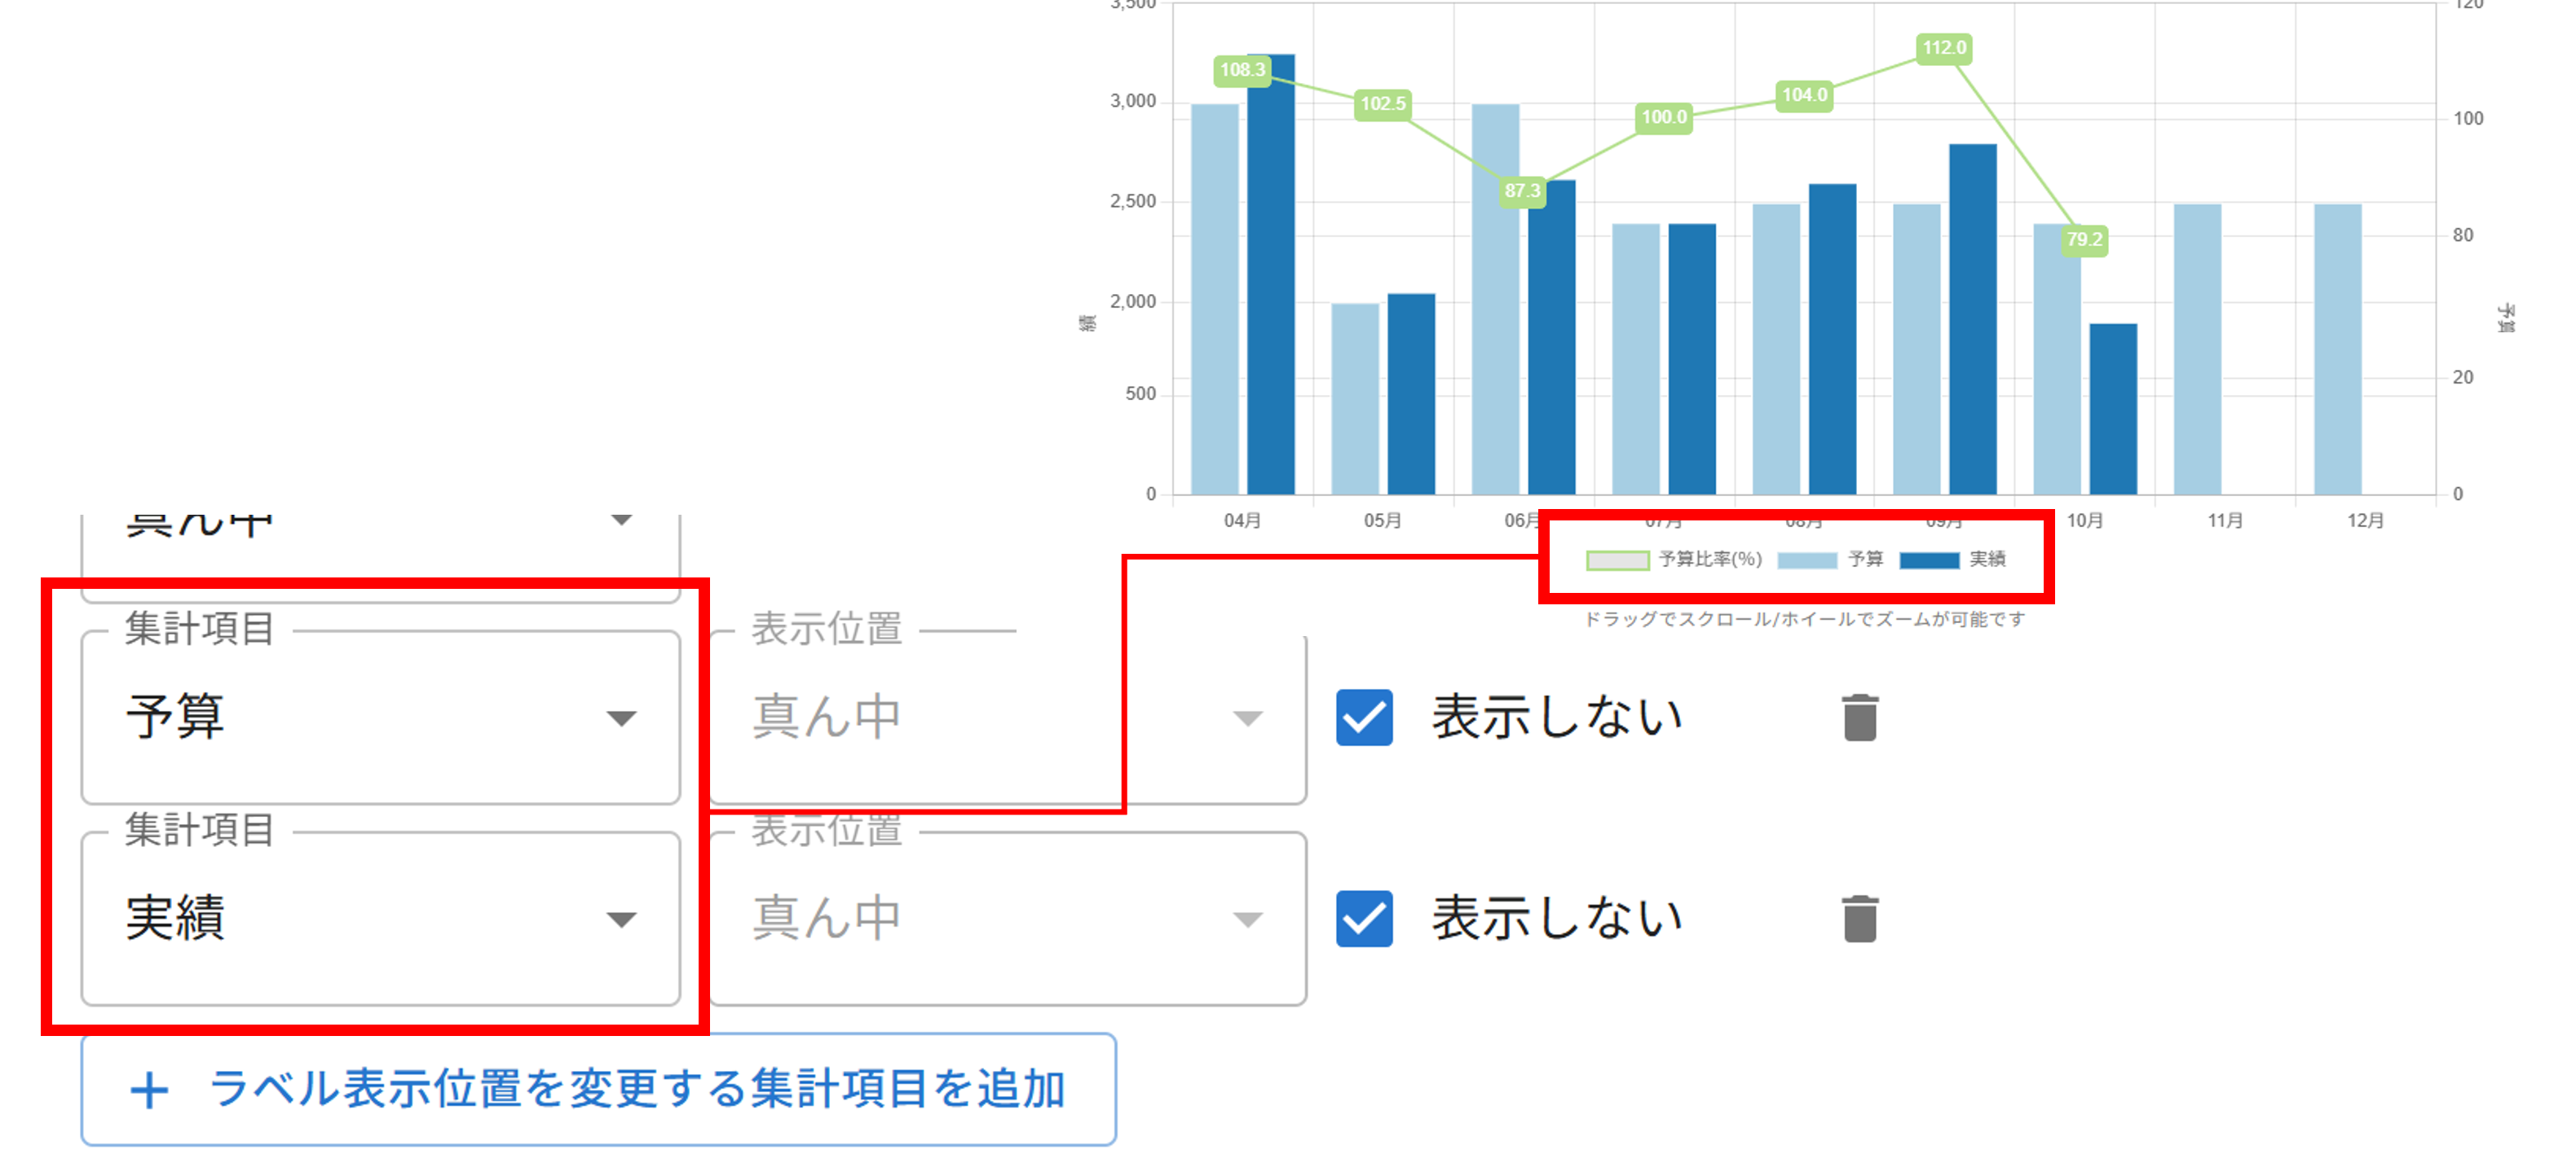This screenshot has height=1172, width=2576.
Task: Click the 実績 legend marker
Action: point(1930,560)
